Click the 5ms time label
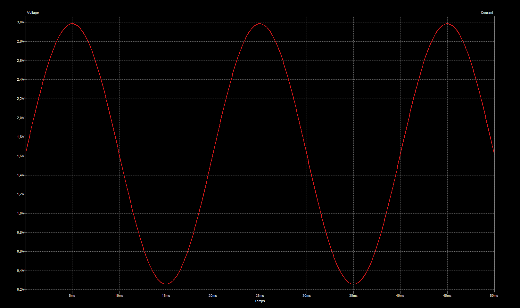The height and width of the screenshot is (308, 520). 72,296
